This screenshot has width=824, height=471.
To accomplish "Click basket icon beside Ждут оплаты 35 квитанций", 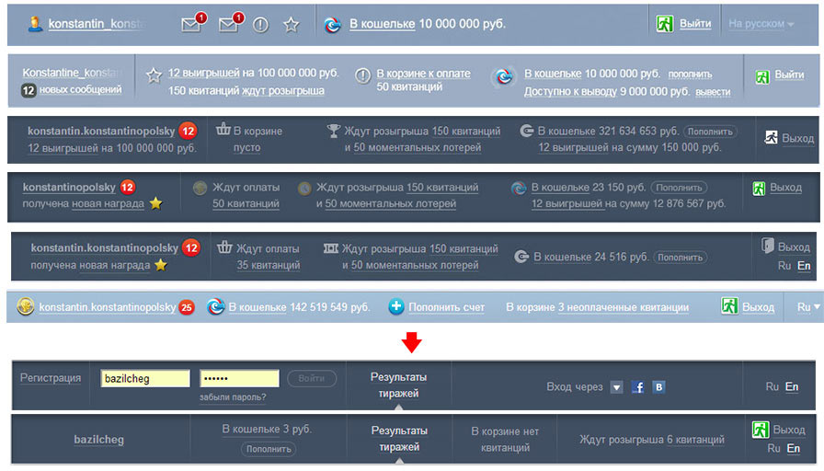I will point(225,247).
